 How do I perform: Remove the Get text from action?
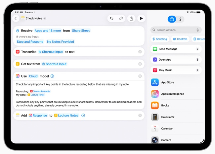pos(140,64)
